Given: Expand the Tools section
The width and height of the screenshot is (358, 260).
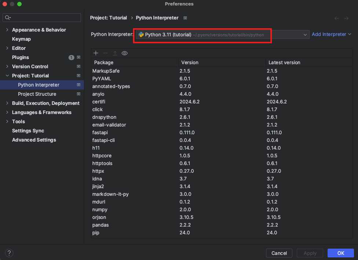Looking at the screenshot, I should tap(7, 121).
